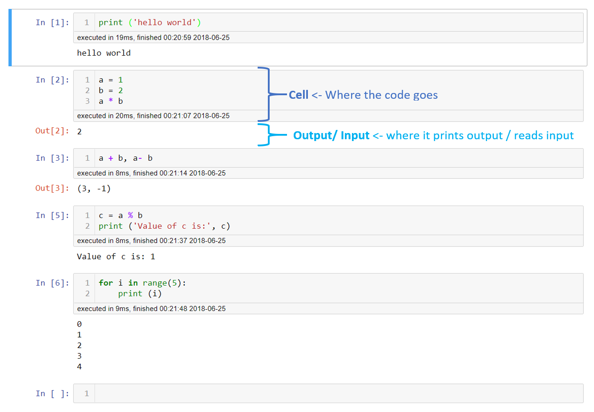
Task: Select the empty In [ ] prompt label
Action: point(53,394)
